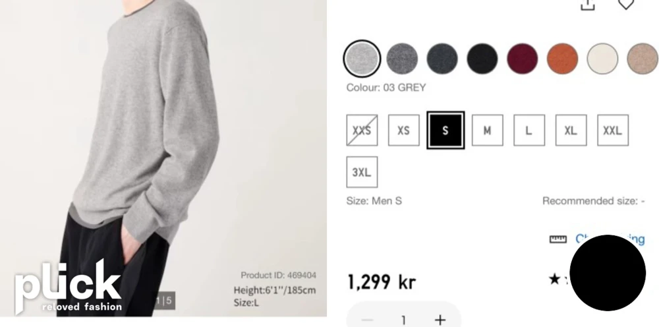Increase quantity with plus button

[x=440, y=320]
